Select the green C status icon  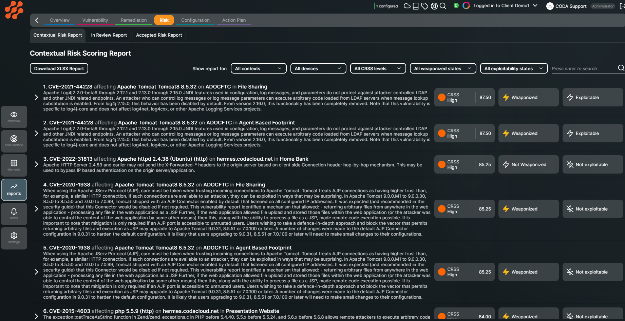[456, 6]
